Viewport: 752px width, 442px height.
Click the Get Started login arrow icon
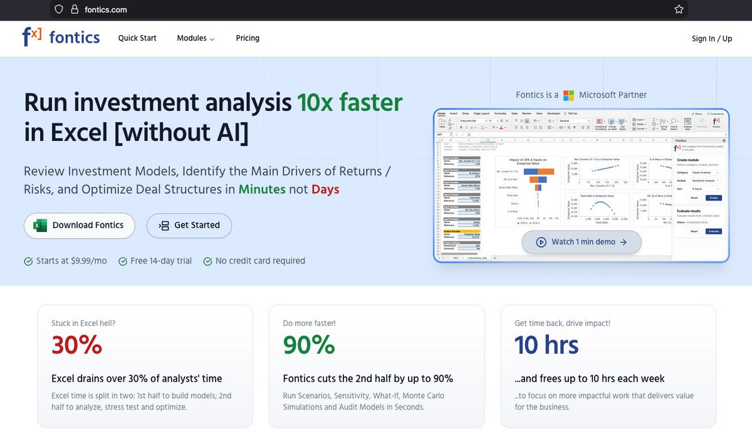(x=164, y=226)
